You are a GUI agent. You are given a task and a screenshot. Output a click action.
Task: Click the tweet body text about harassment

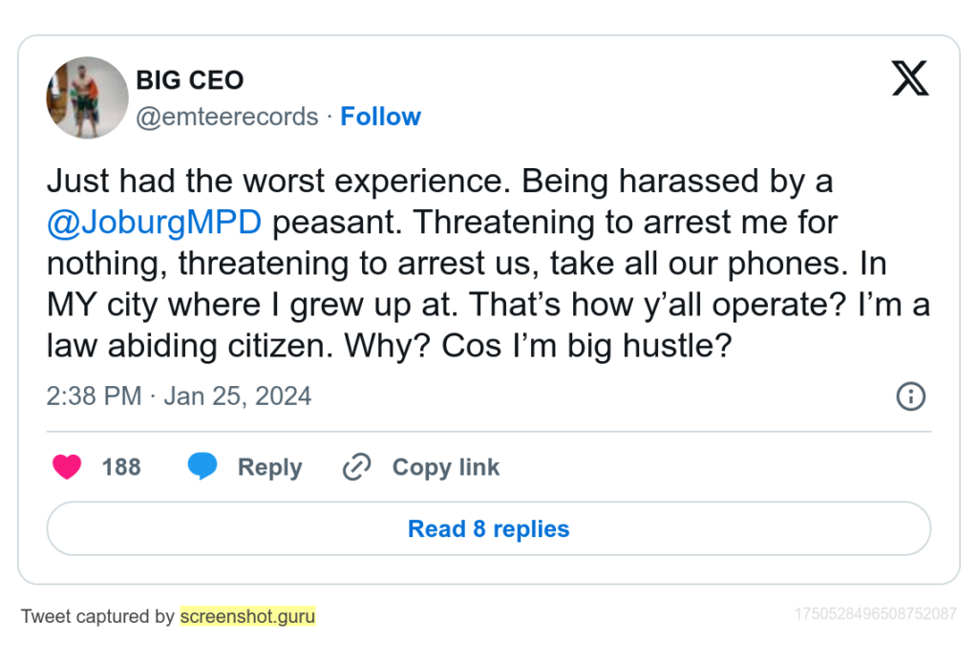click(x=489, y=263)
